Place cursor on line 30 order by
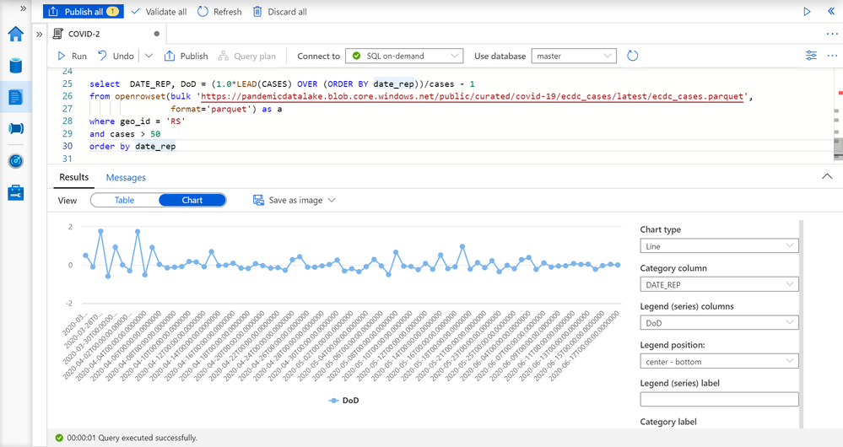 click(132, 146)
